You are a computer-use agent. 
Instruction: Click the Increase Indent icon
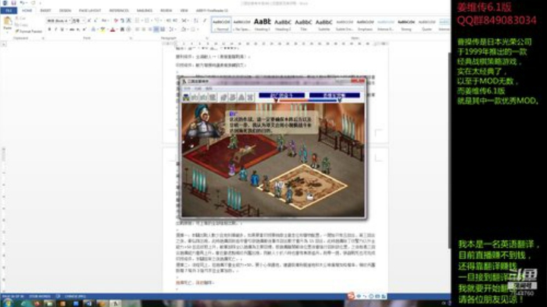[x=175, y=21]
